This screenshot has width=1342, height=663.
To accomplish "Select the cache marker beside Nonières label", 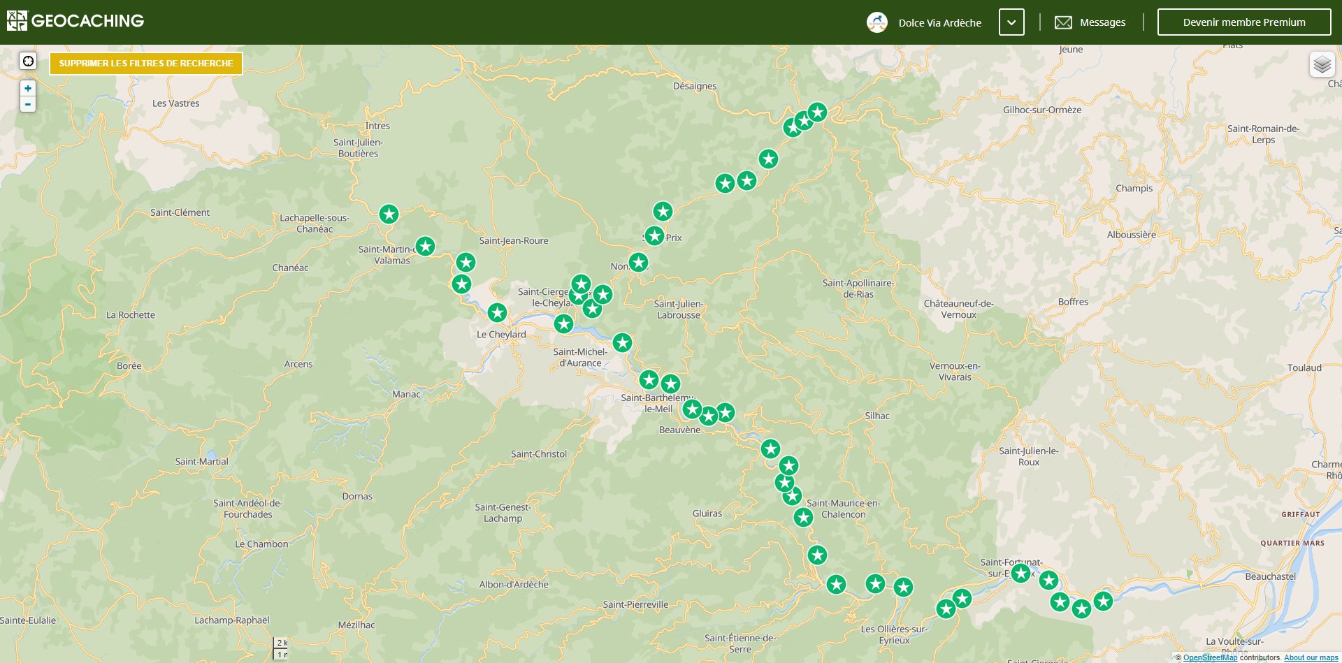I will click(x=639, y=263).
